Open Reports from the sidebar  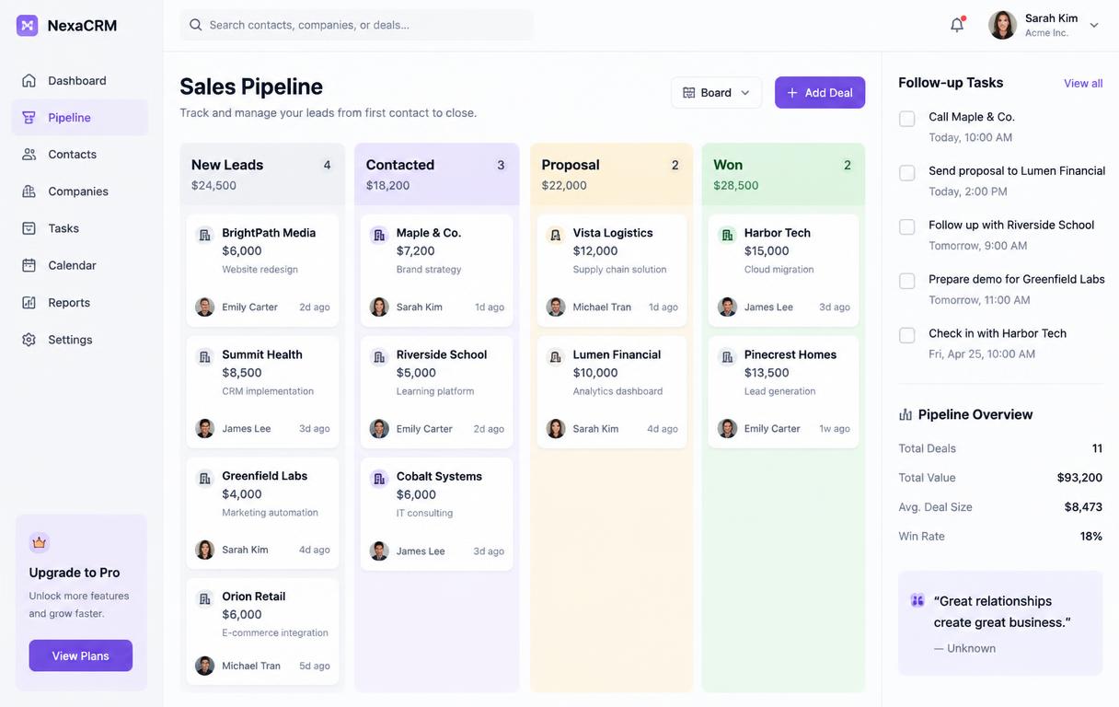click(x=79, y=303)
